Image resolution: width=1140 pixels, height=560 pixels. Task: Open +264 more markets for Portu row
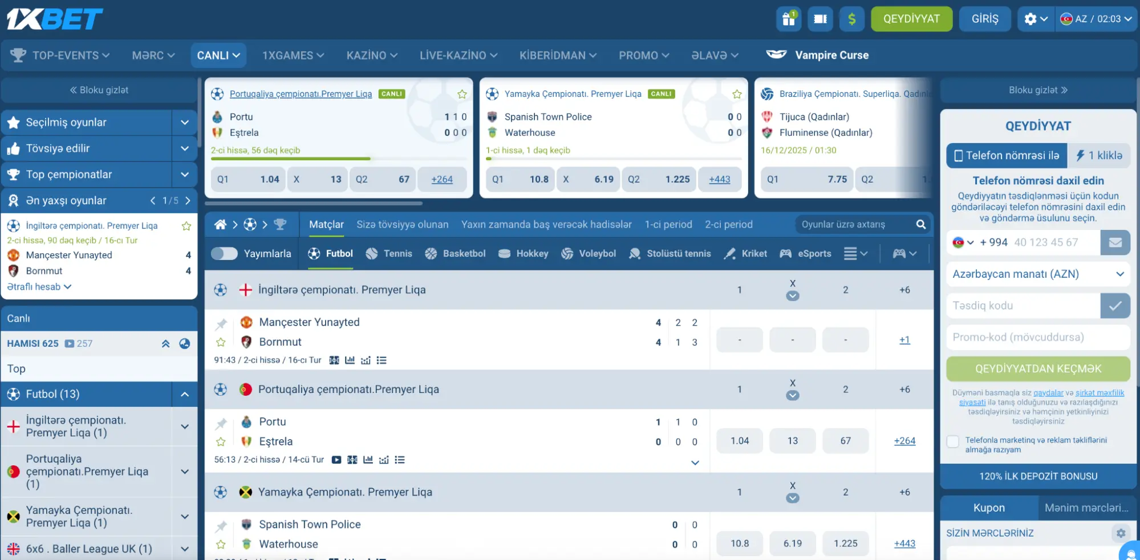click(x=904, y=441)
